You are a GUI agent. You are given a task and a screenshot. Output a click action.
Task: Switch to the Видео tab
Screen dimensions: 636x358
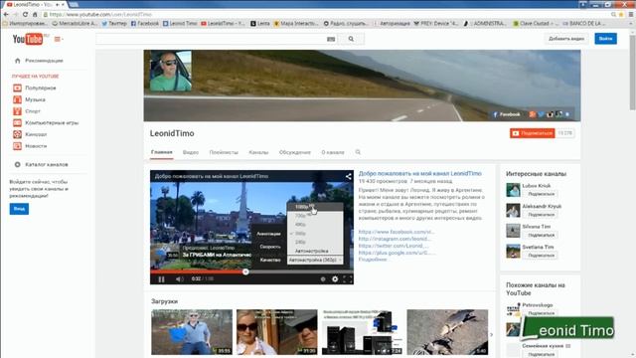coord(190,152)
